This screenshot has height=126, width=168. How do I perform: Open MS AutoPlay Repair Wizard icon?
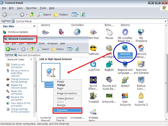pos(125,36)
